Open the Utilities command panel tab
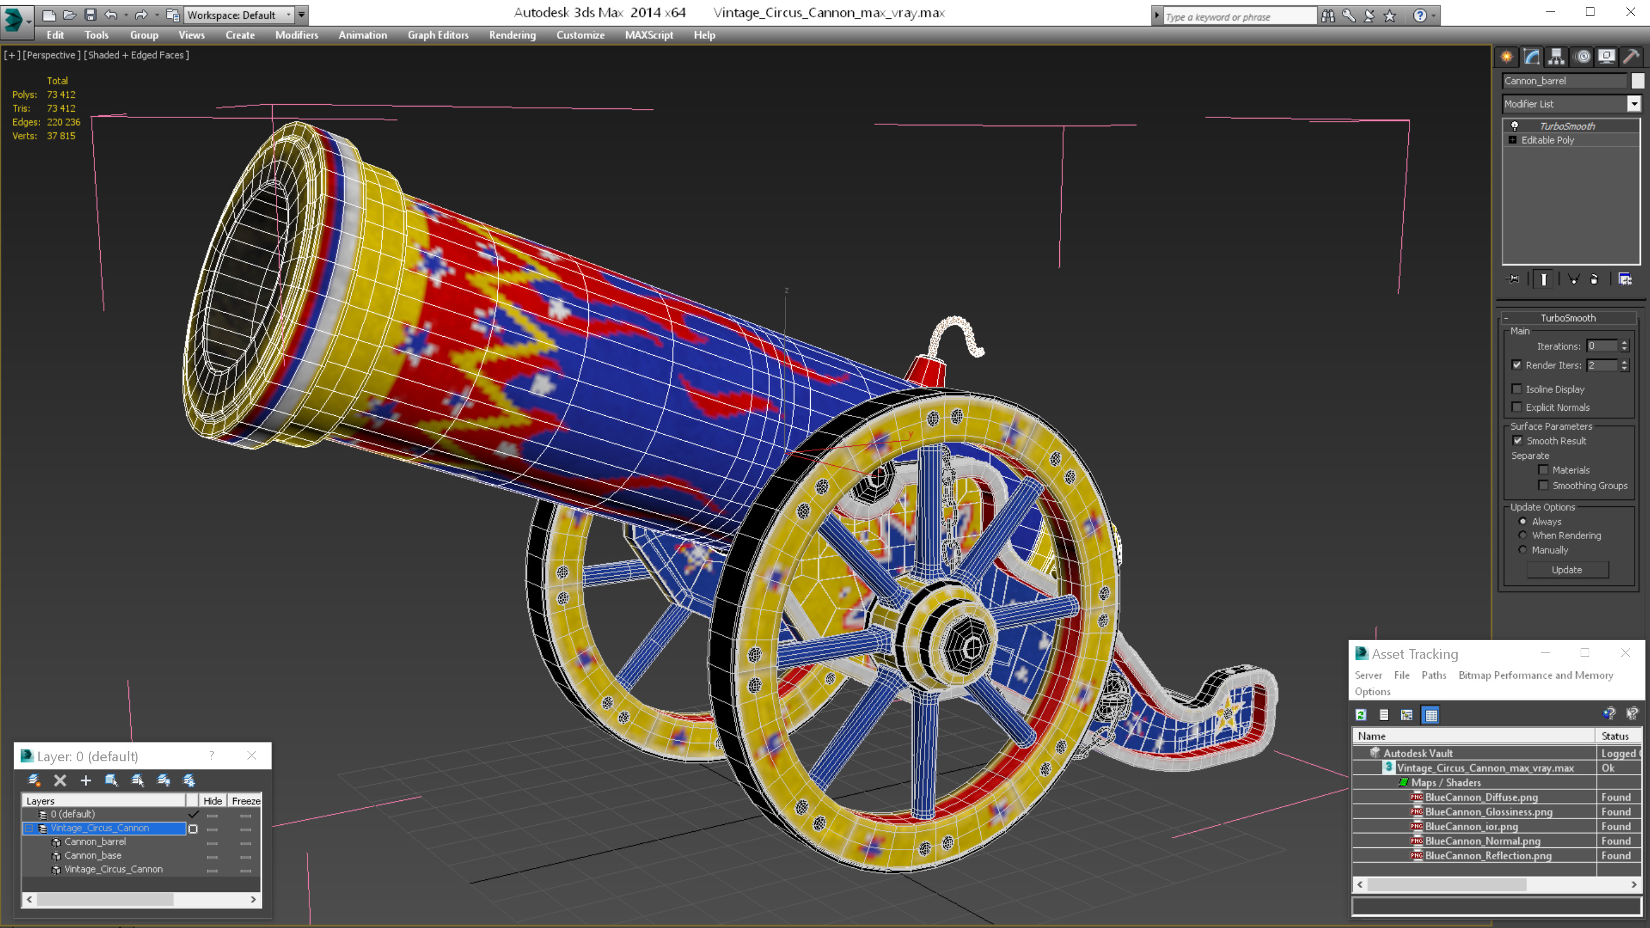The width and height of the screenshot is (1650, 928). pyautogui.click(x=1632, y=57)
